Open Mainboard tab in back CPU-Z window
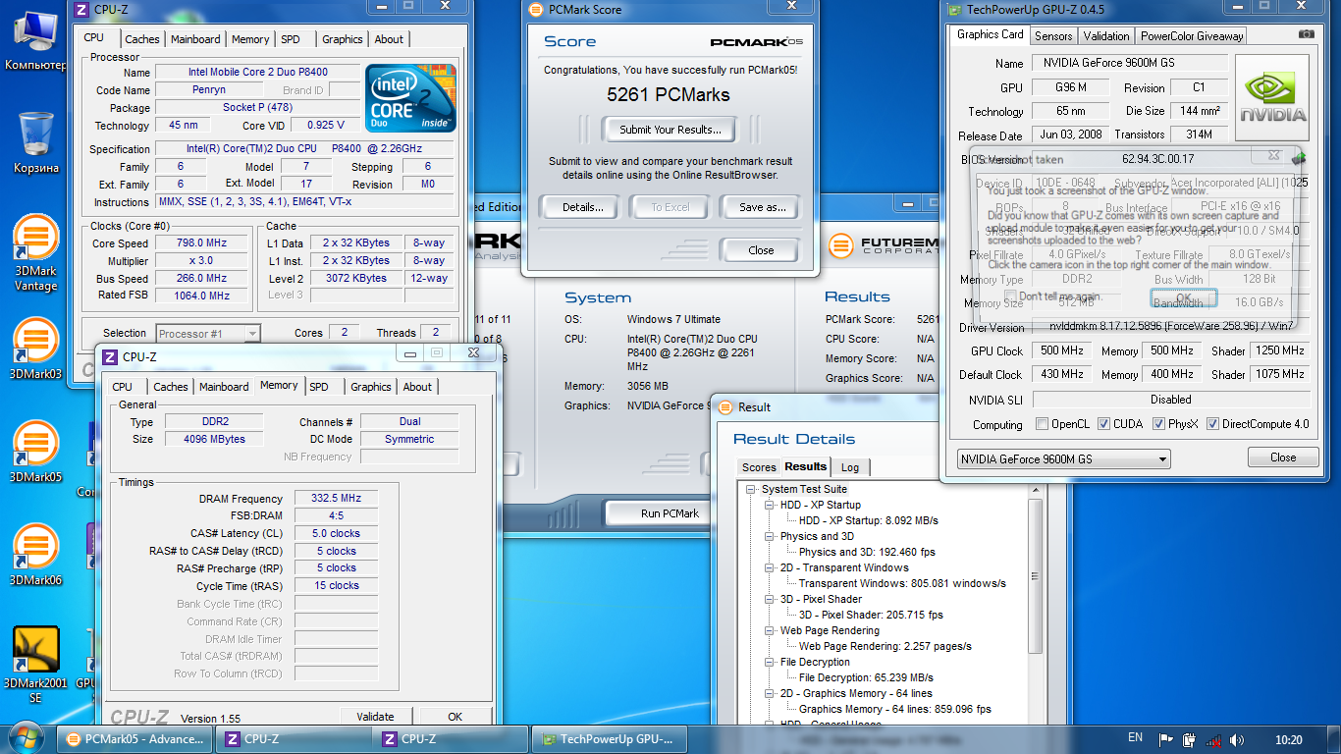Viewport: 1341px width, 754px height. [195, 39]
